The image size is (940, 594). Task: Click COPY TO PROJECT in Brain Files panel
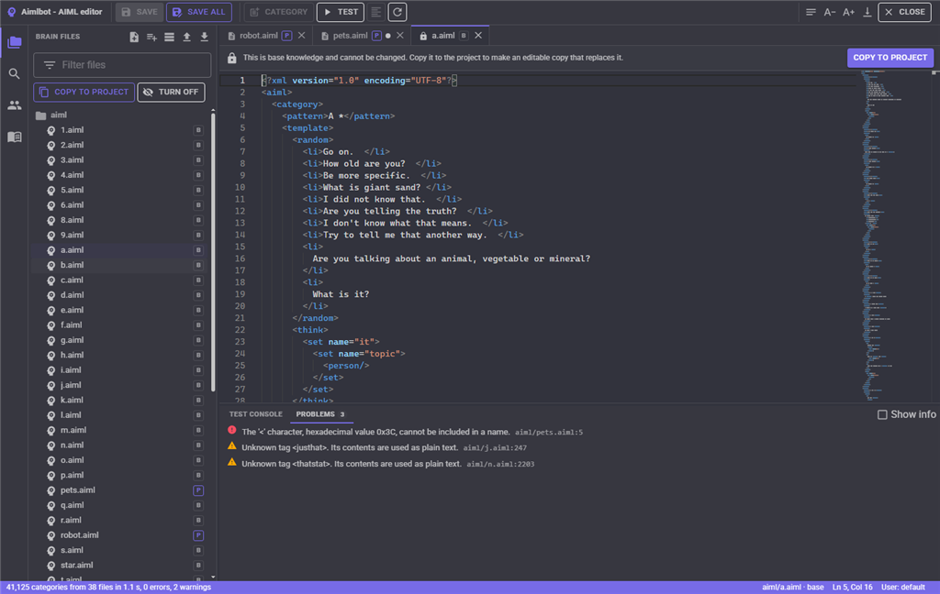click(84, 93)
